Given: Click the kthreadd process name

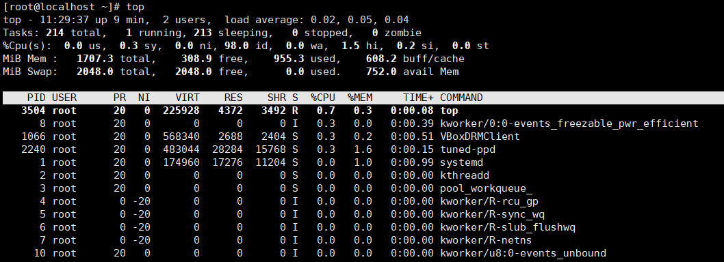Looking at the screenshot, I should coord(465,175).
